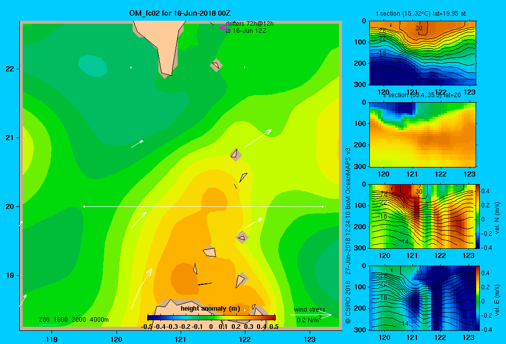Open the eastward velocity section plot
The width and height of the screenshot is (506, 344).
click(x=423, y=298)
